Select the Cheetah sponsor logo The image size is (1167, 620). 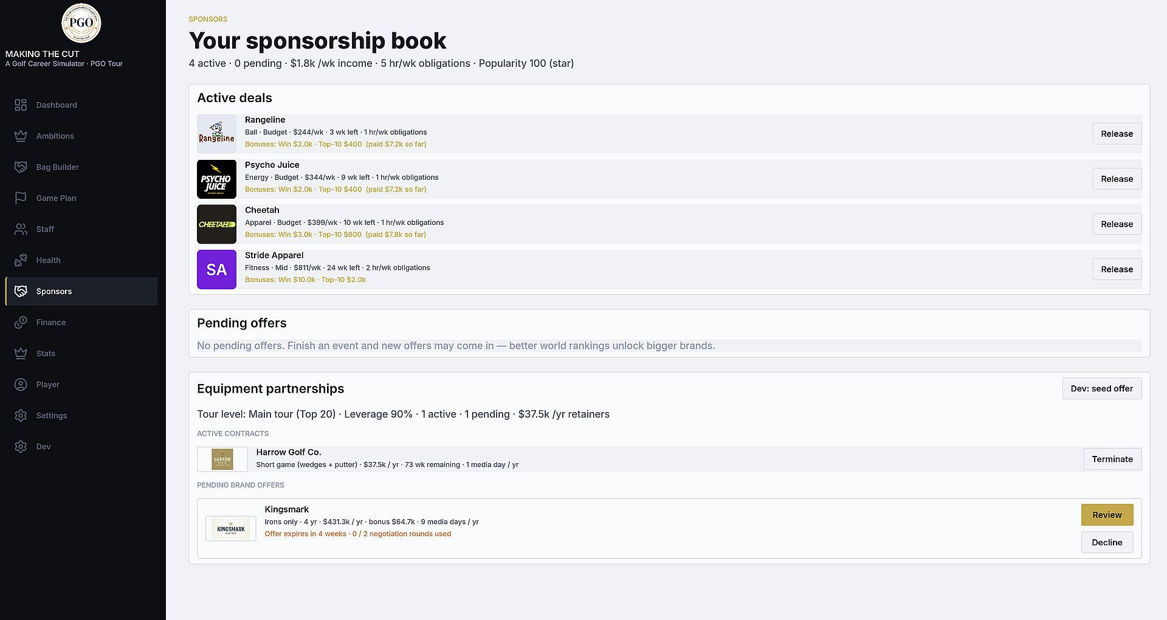[x=216, y=224]
